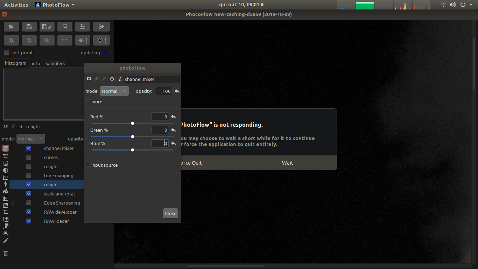Switch to the info tab
The width and height of the screenshot is (478, 269).
(x=36, y=63)
